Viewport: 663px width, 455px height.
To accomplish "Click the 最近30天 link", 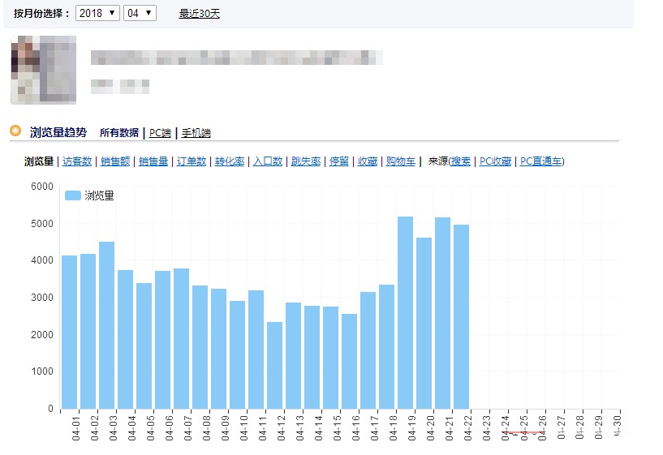I will click(199, 14).
